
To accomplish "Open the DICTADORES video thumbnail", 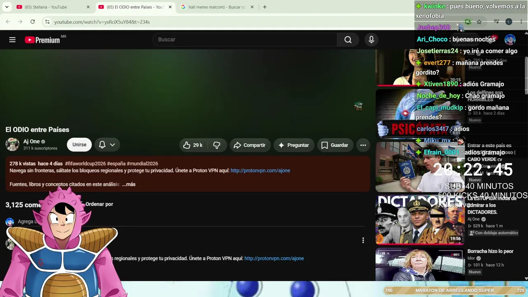I will click(x=420, y=220).
